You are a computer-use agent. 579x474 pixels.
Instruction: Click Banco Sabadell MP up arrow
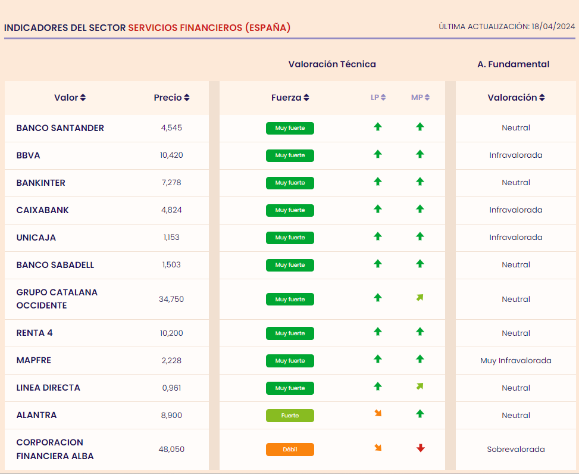click(420, 264)
